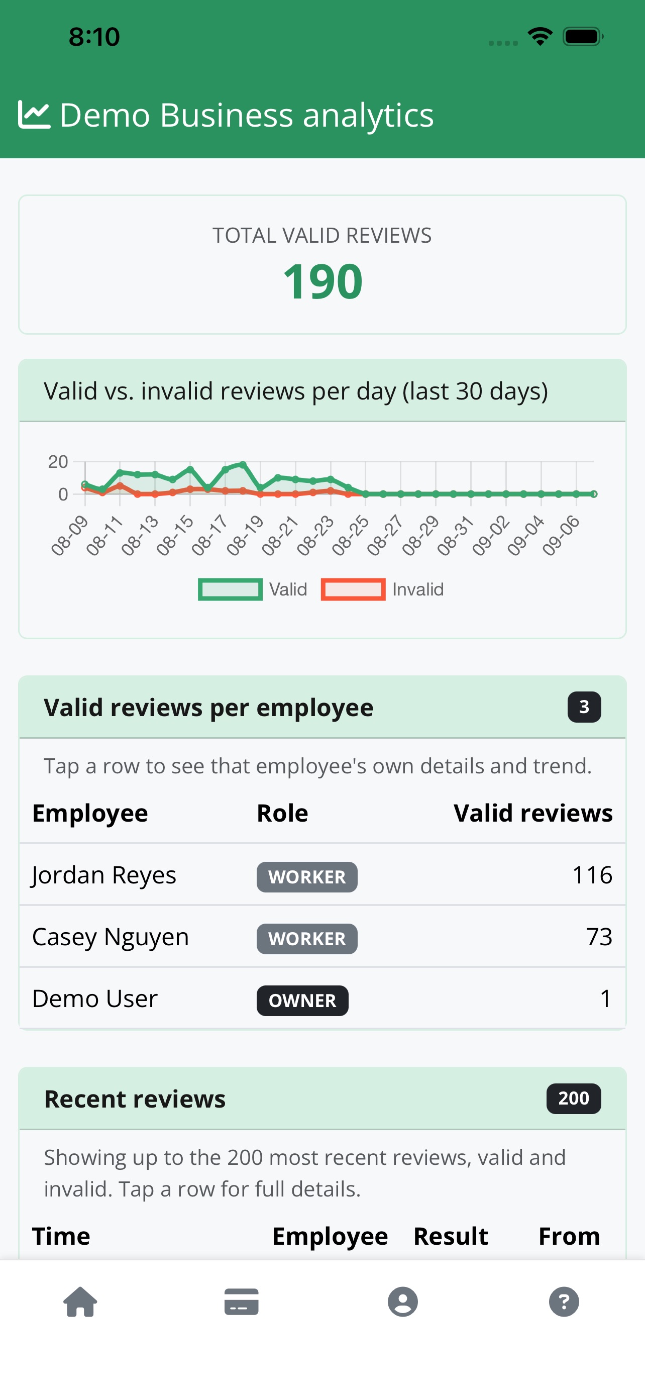Open Demo User employee row
This screenshot has width=645, height=1396.
(x=322, y=998)
